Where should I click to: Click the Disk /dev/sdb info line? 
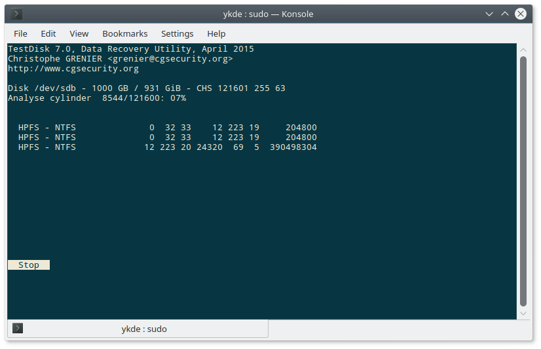(147, 88)
